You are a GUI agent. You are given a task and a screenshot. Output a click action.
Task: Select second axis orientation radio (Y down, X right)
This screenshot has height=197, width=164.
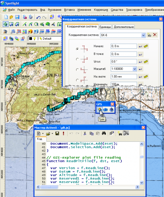[x=77, y=59]
